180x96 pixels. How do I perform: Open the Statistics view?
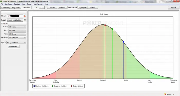pos(62,7)
